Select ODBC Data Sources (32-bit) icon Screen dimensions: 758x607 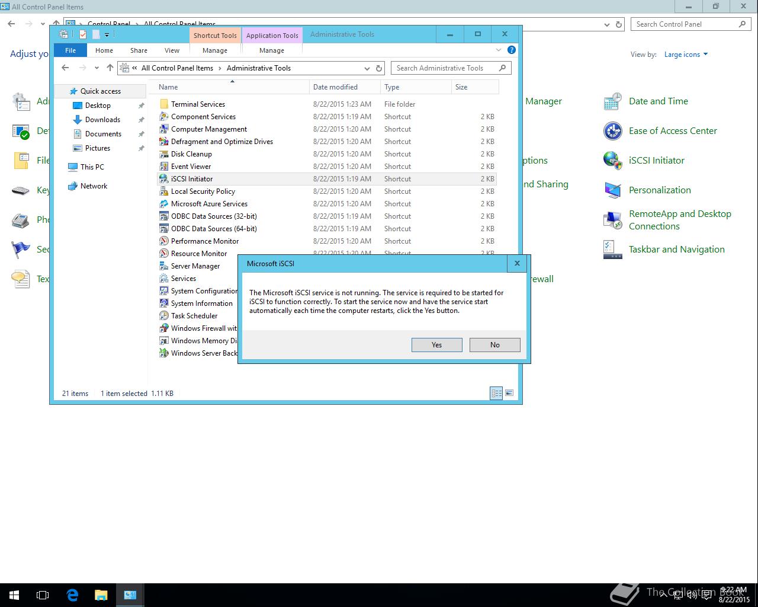click(164, 216)
